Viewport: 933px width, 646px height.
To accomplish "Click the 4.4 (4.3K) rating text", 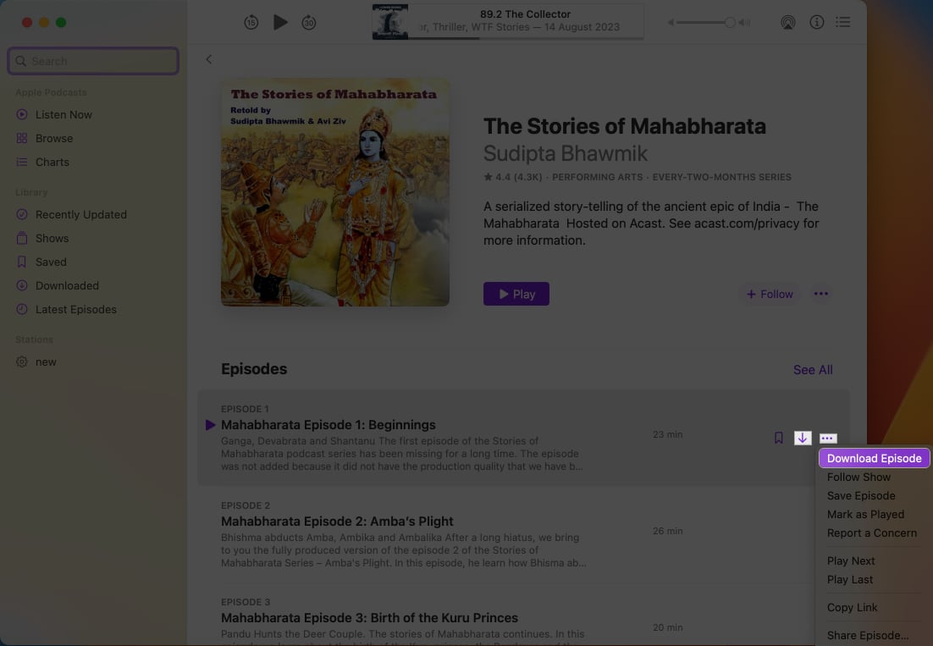I will tap(512, 177).
